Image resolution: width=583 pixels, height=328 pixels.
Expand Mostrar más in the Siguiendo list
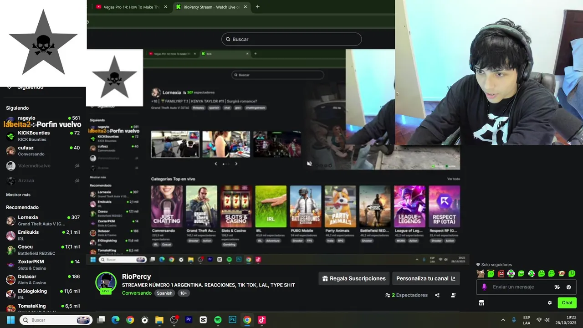pyautogui.click(x=18, y=195)
